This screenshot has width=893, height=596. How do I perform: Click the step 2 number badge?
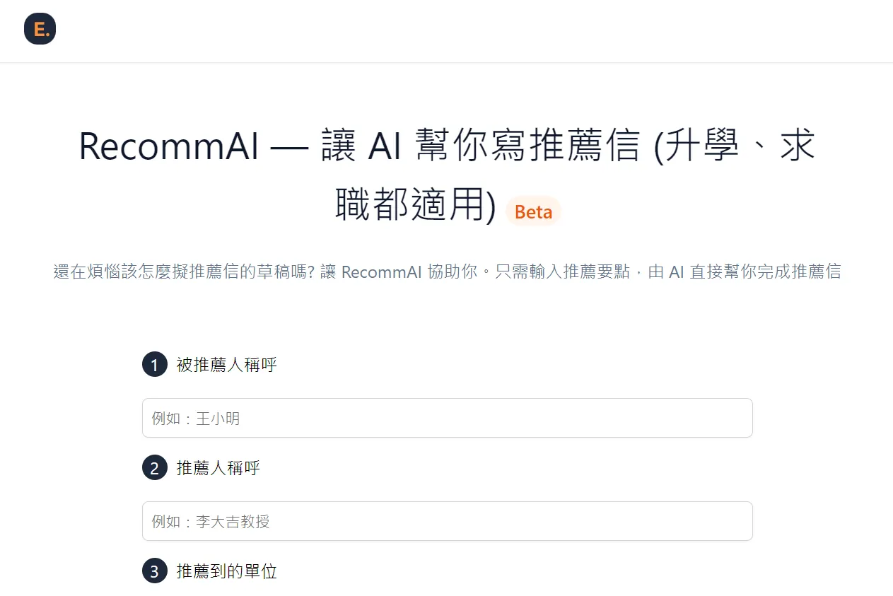[x=154, y=468]
